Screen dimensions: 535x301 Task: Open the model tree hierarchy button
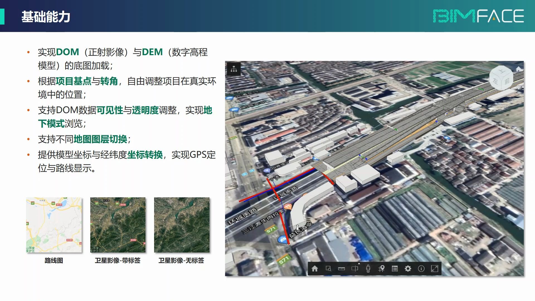pyautogui.click(x=234, y=69)
